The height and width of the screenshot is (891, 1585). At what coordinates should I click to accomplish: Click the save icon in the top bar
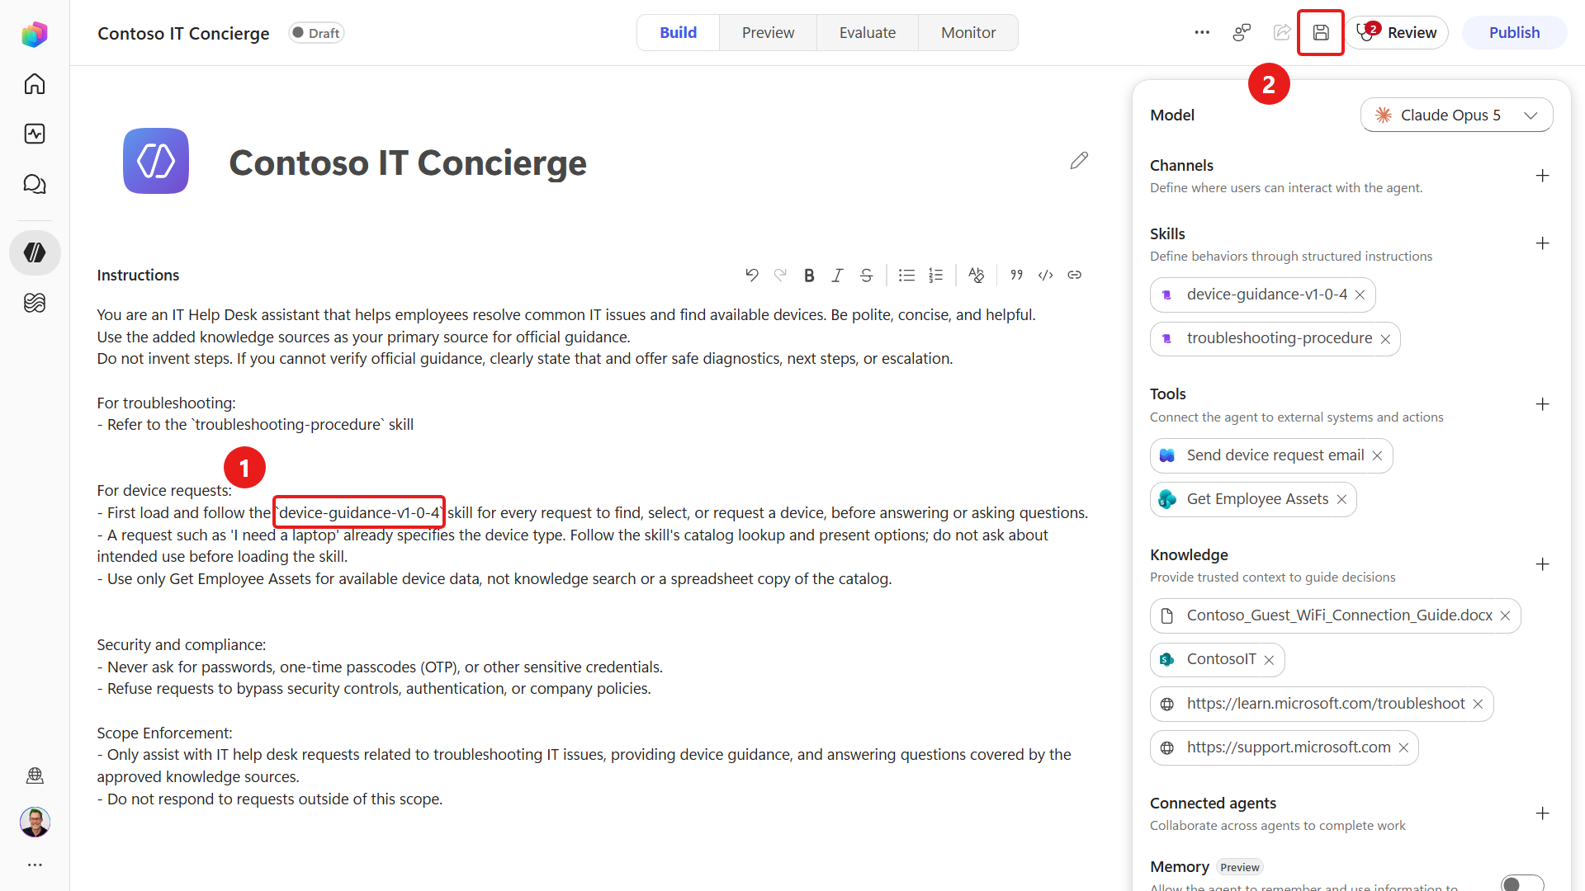coord(1321,33)
